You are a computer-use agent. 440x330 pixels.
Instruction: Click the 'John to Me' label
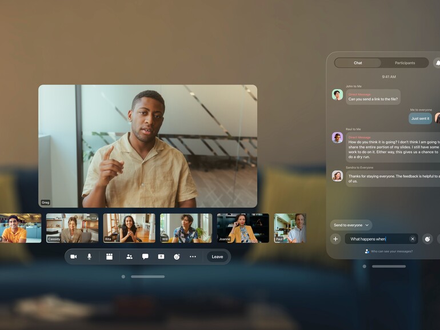click(x=354, y=86)
